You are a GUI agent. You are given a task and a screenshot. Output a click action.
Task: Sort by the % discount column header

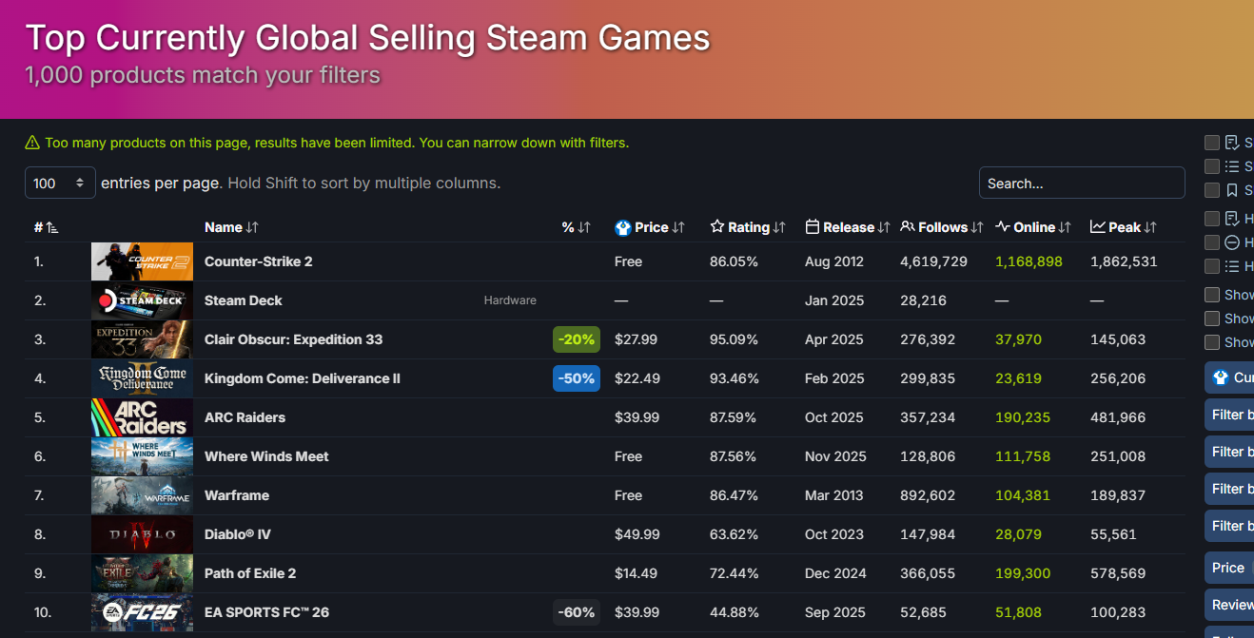(568, 227)
